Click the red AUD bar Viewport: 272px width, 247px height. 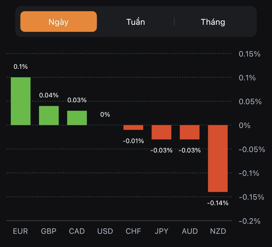point(190,132)
